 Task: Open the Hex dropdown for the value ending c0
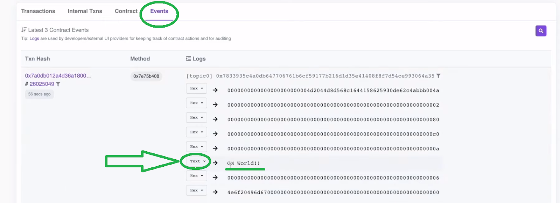(196, 132)
